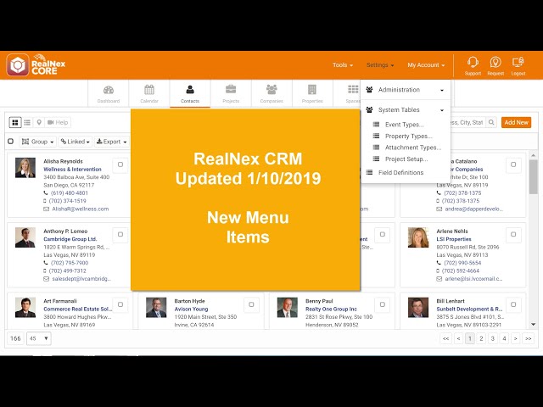Click scrollbar down arrow
The image size is (543, 407).
click(534, 325)
